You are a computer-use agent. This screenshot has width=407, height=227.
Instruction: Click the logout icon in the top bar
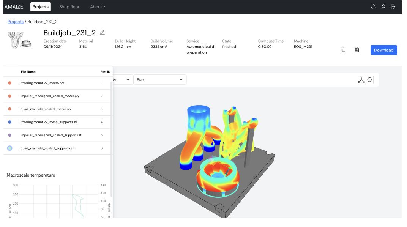[x=393, y=7]
